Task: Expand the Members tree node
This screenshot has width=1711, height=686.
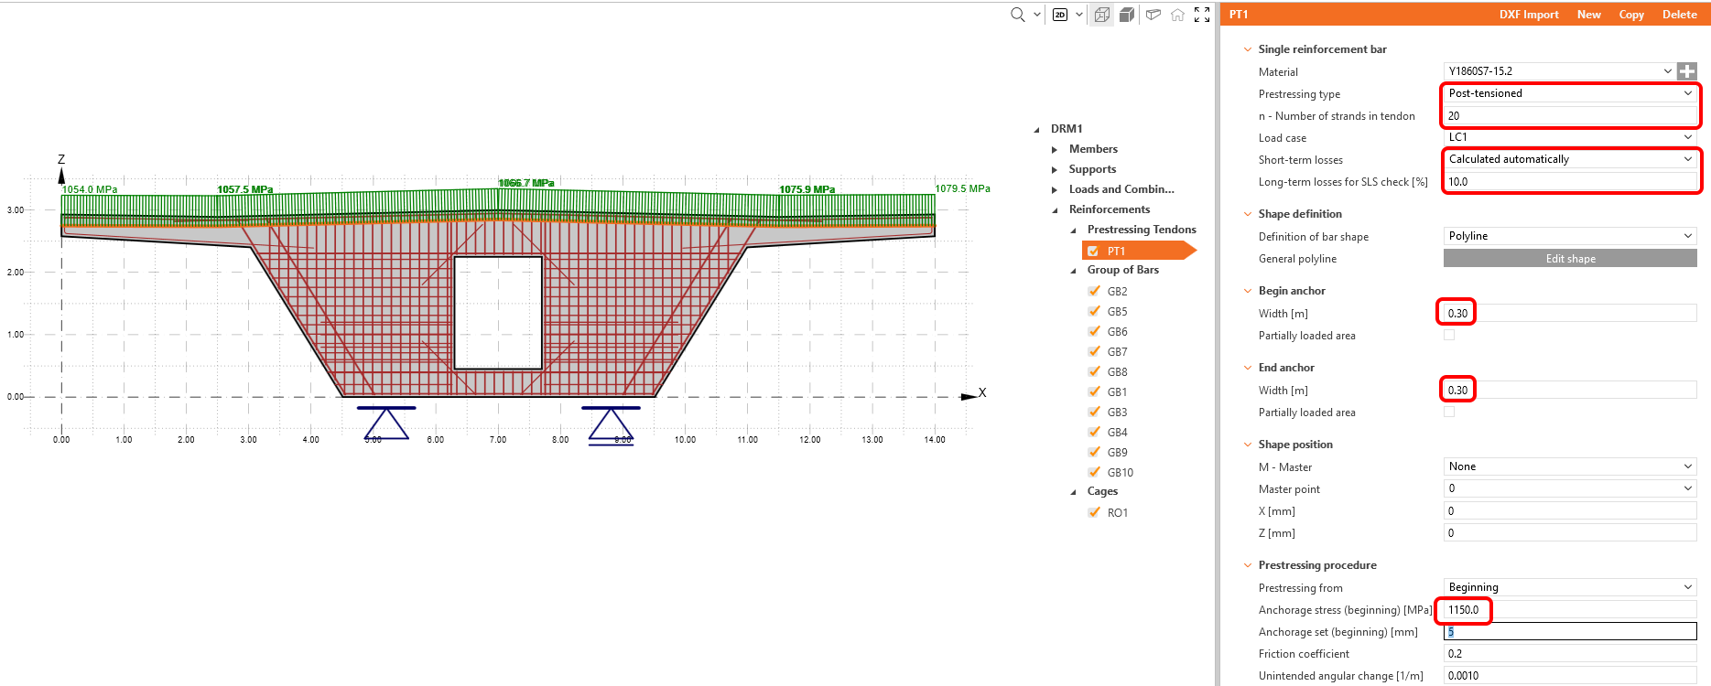Action: [x=1055, y=149]
